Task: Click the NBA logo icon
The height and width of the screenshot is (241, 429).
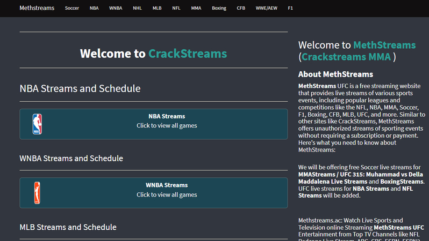Action: [x=37, y=124]
